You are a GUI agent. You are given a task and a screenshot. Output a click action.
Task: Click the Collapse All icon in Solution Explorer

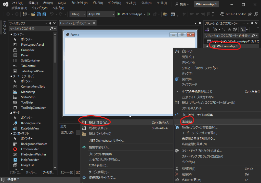coord(229,30)
